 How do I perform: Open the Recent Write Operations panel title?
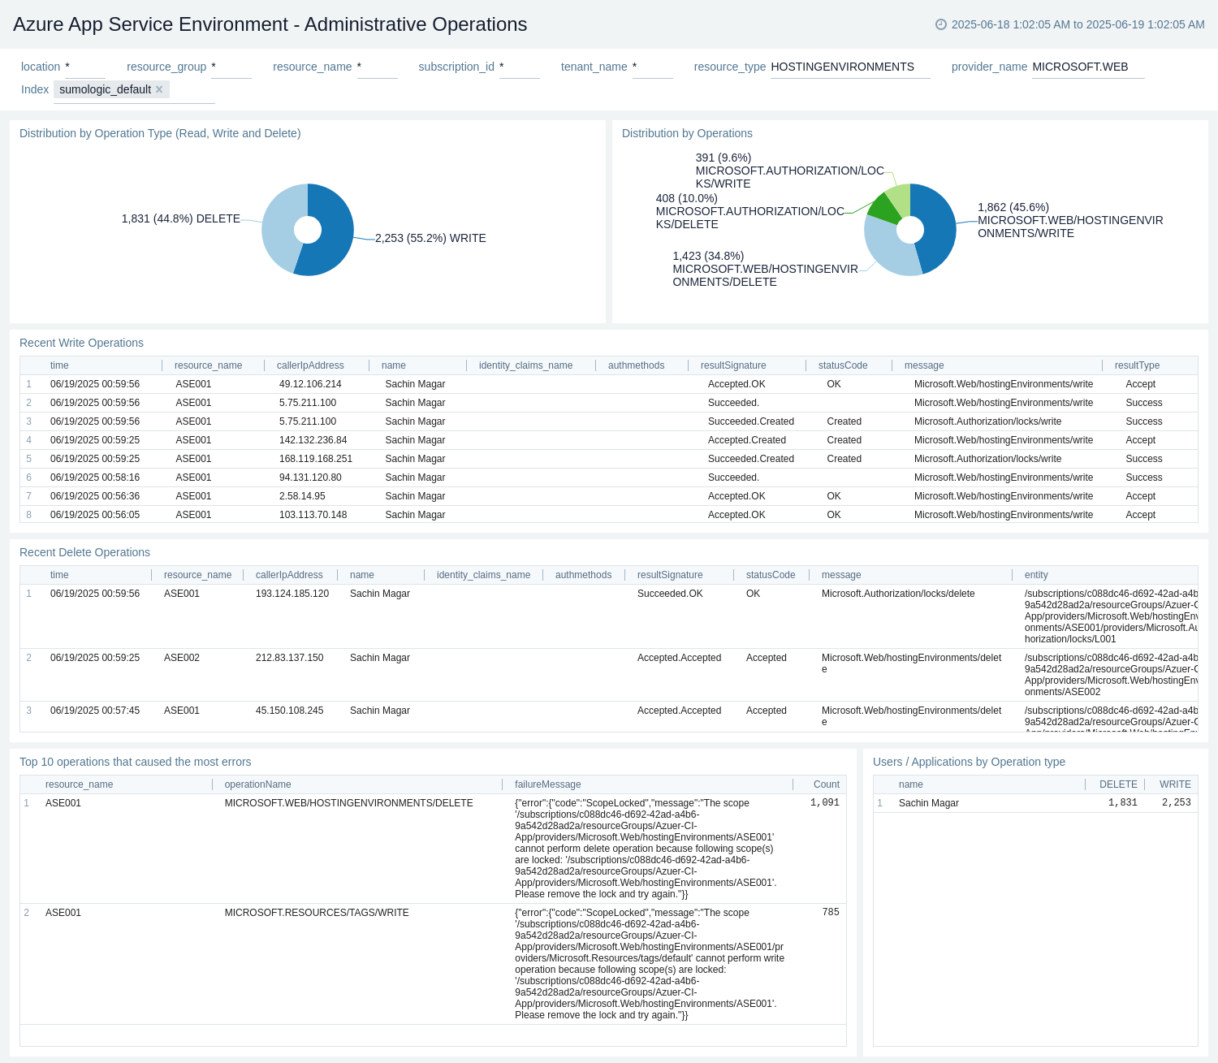[x=81, y=343]
